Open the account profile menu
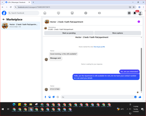Image resolution: width=146 pixels, height=116 pixels. point(140,13)
